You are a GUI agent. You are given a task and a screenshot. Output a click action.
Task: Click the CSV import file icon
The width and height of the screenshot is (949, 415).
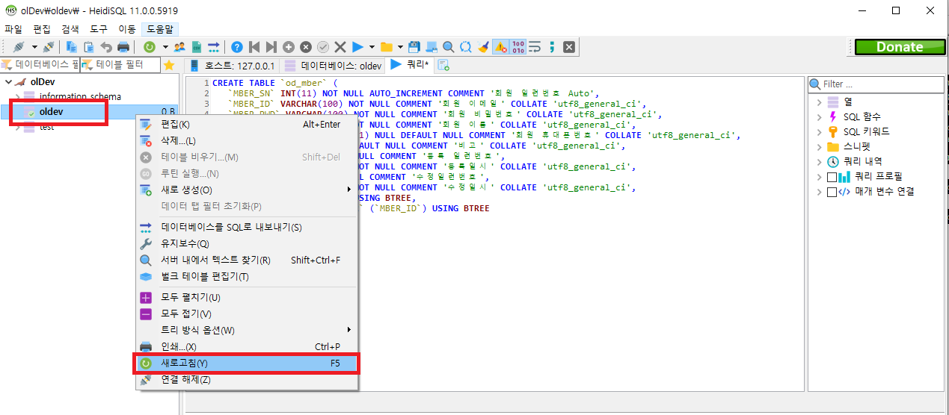click(197, 46)
